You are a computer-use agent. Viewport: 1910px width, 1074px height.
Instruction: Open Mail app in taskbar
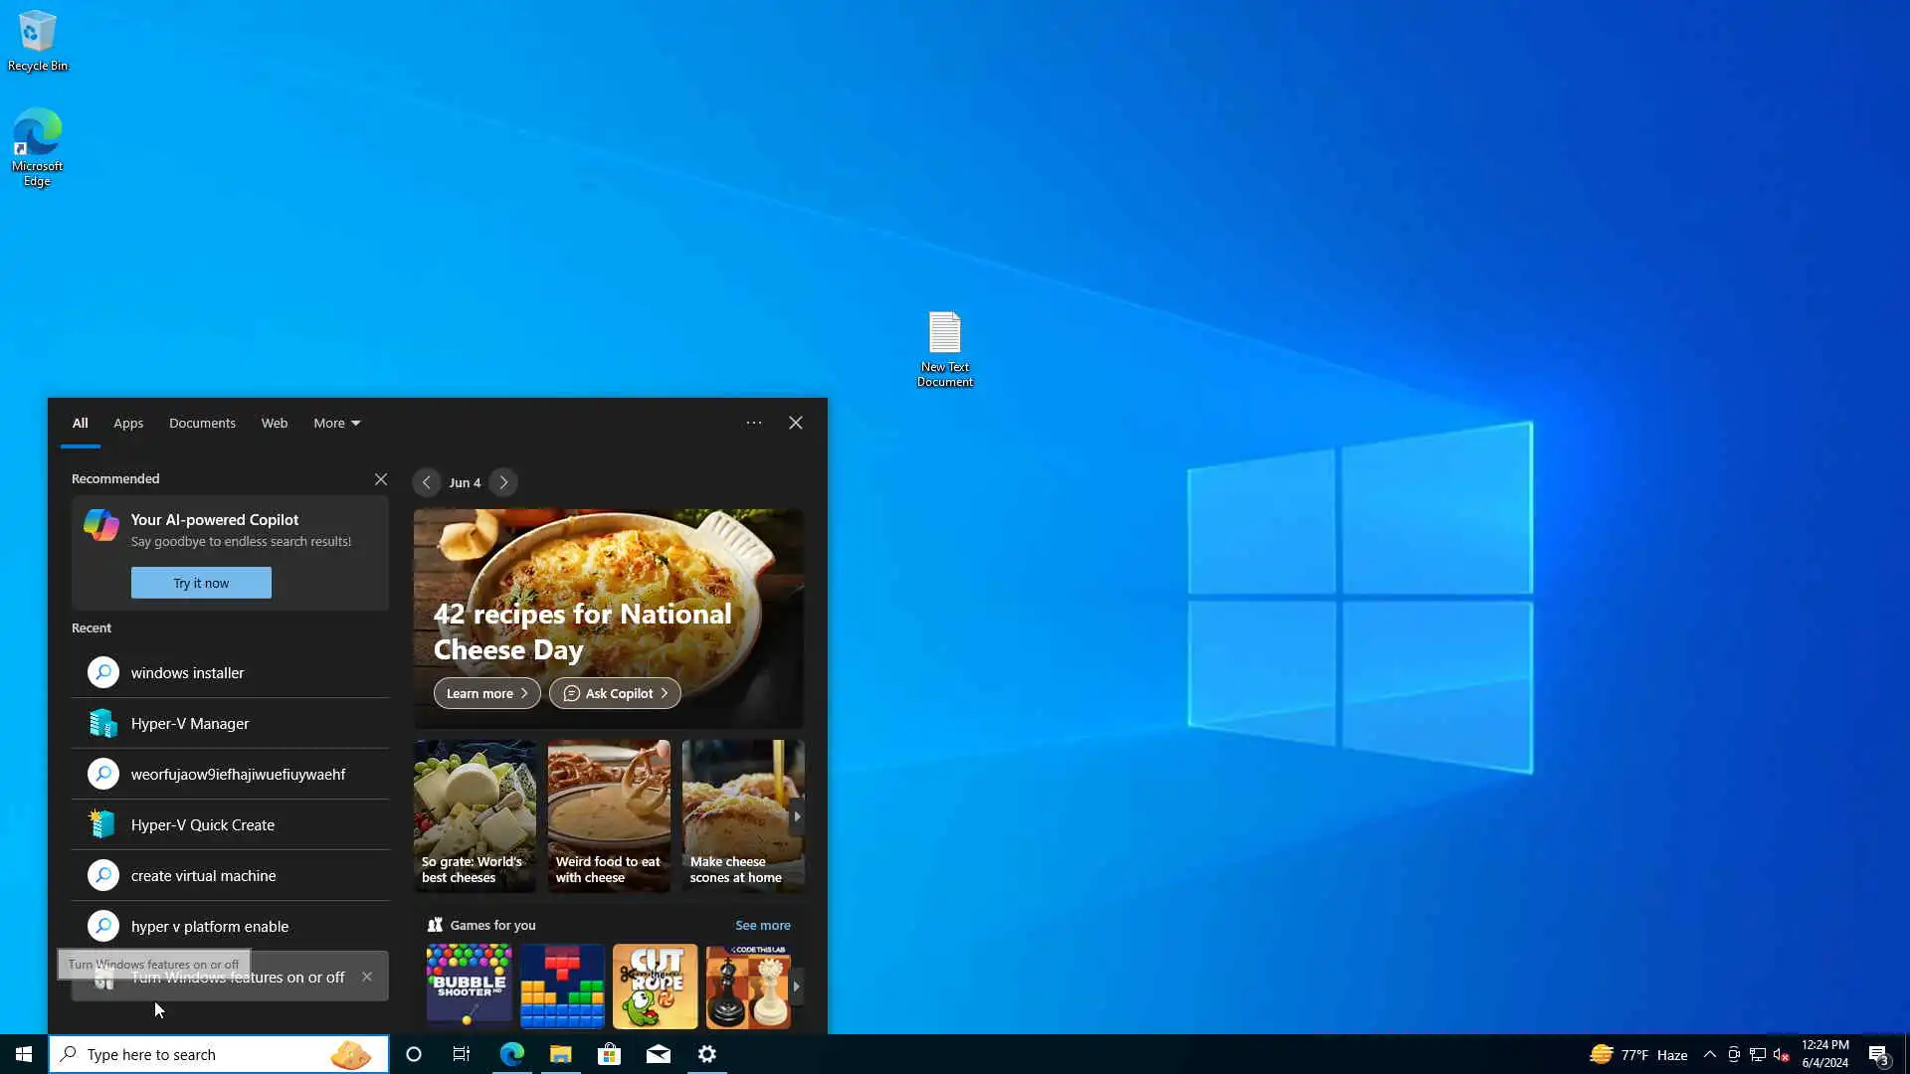coord(658,1054)
